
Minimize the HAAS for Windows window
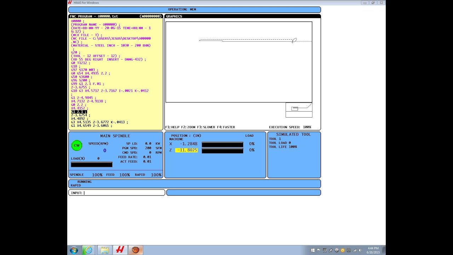click(x=365, y=2)
